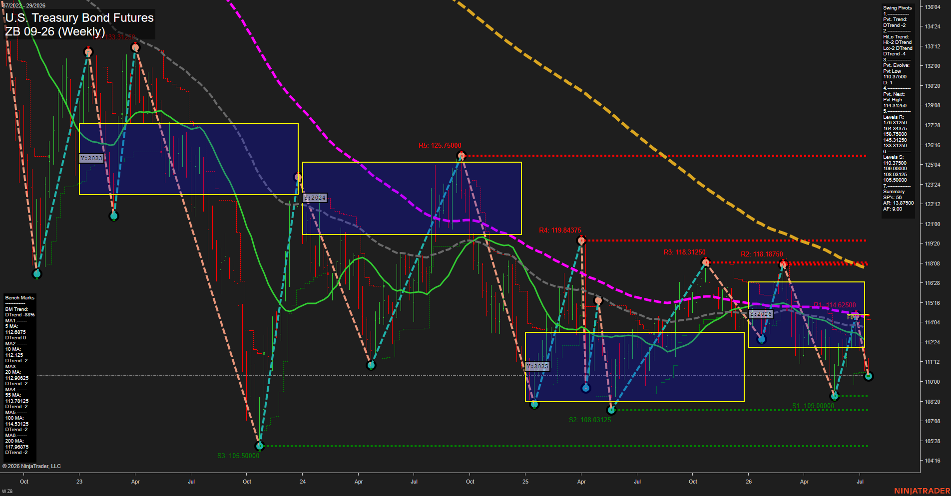Click the year 23 label on the time axis
951x496 pixels.
(79, 482)
